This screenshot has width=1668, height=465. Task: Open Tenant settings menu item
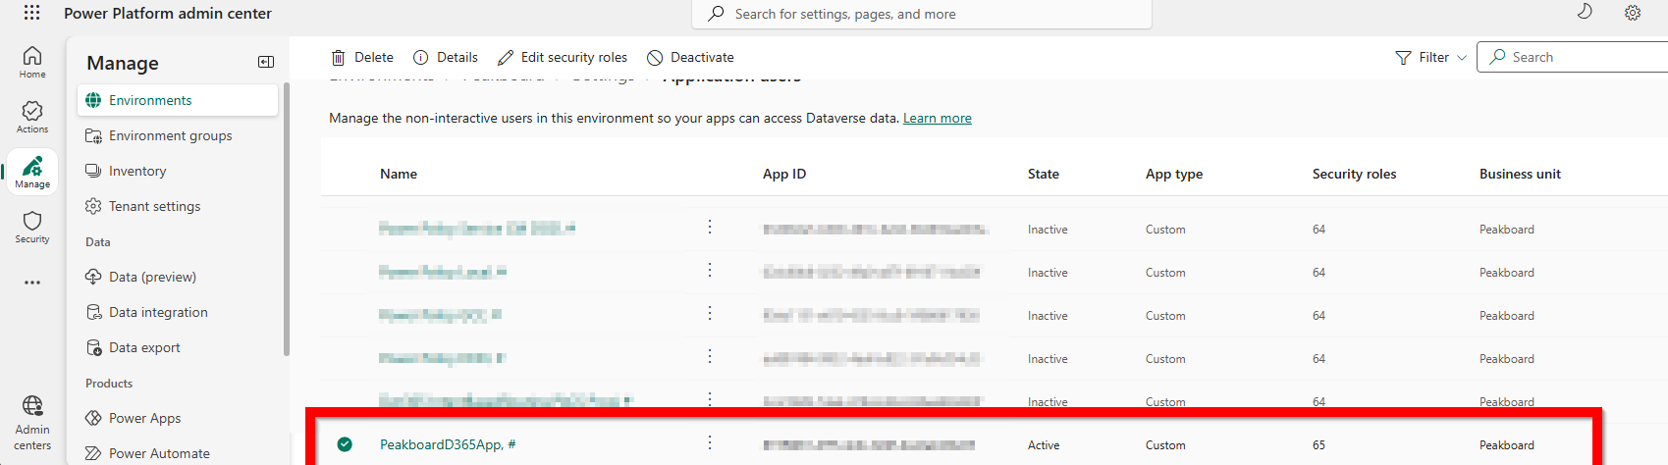[x=154, y=206]
